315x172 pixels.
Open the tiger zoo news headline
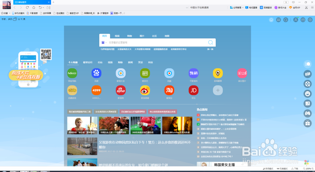145,145
